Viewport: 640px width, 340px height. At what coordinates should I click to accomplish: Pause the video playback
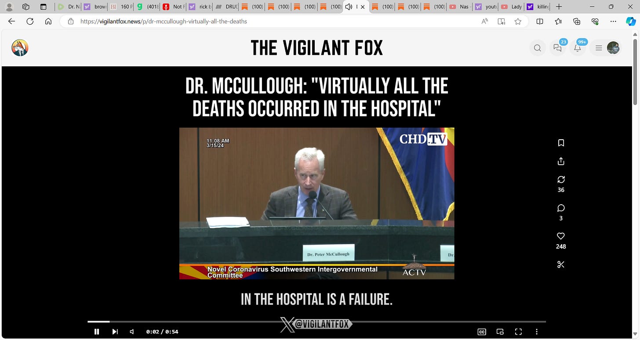coord(97,332)
